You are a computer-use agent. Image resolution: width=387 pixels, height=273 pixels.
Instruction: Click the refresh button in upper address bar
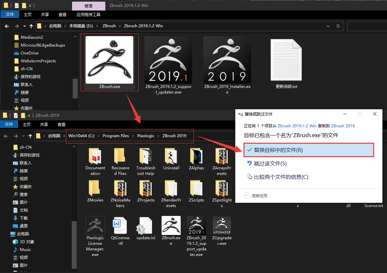338,26
